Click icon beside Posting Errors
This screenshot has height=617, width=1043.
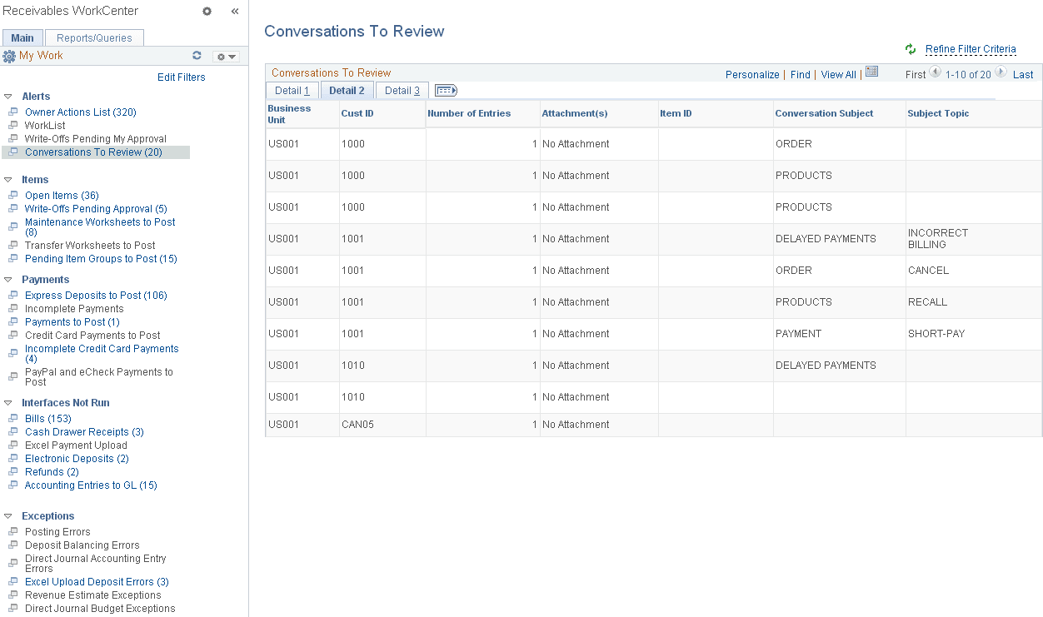(x=12, y=531)
